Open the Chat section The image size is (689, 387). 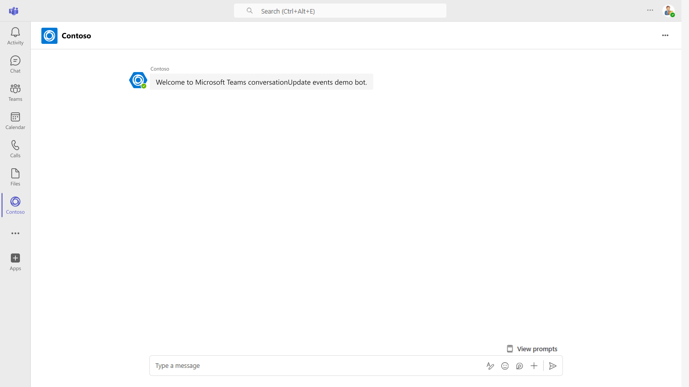[15, 64]
